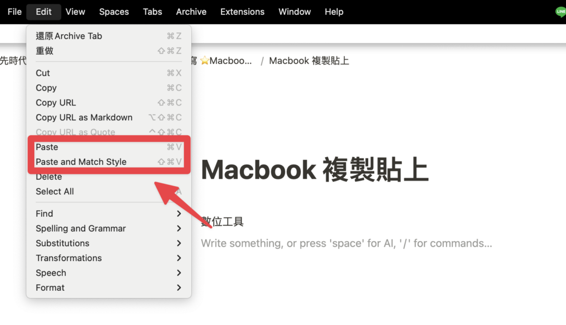Open the File menu
The height and width of the screenshot is (325, 566).
point(14,12)
